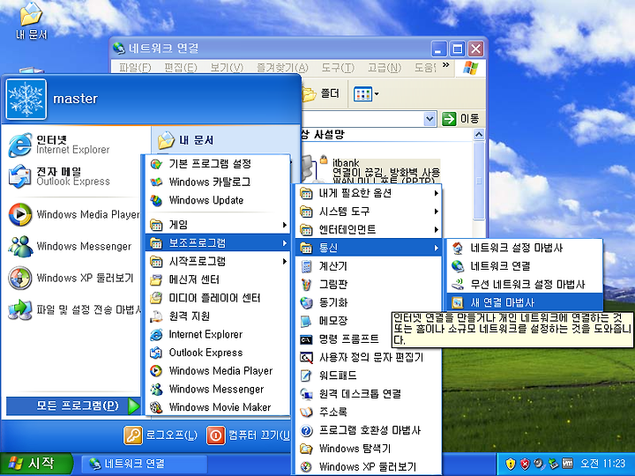Click 로그오프 button
The image size is (635, 476).
(x=161, y=435)
